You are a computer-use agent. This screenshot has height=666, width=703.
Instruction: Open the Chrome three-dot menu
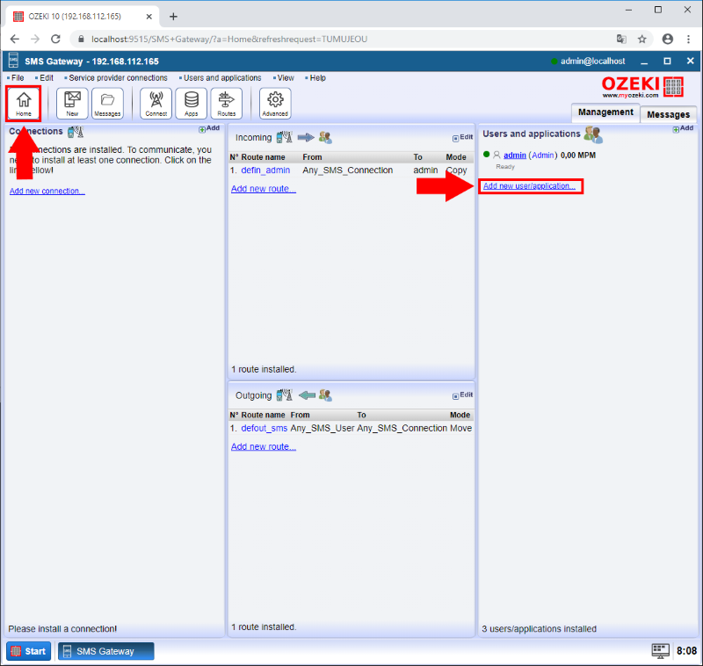point(689,39)
